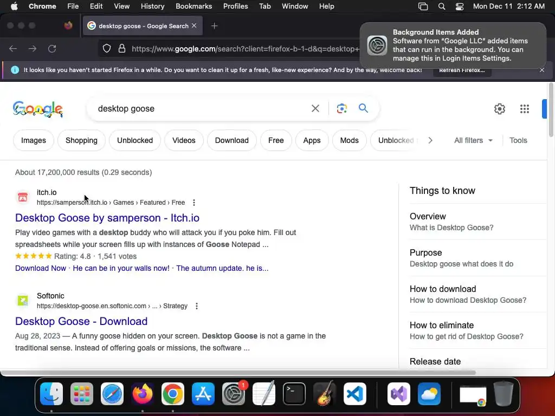Select the Download filter chip
The image size is (555, 416).
click(x=232, y=140)
